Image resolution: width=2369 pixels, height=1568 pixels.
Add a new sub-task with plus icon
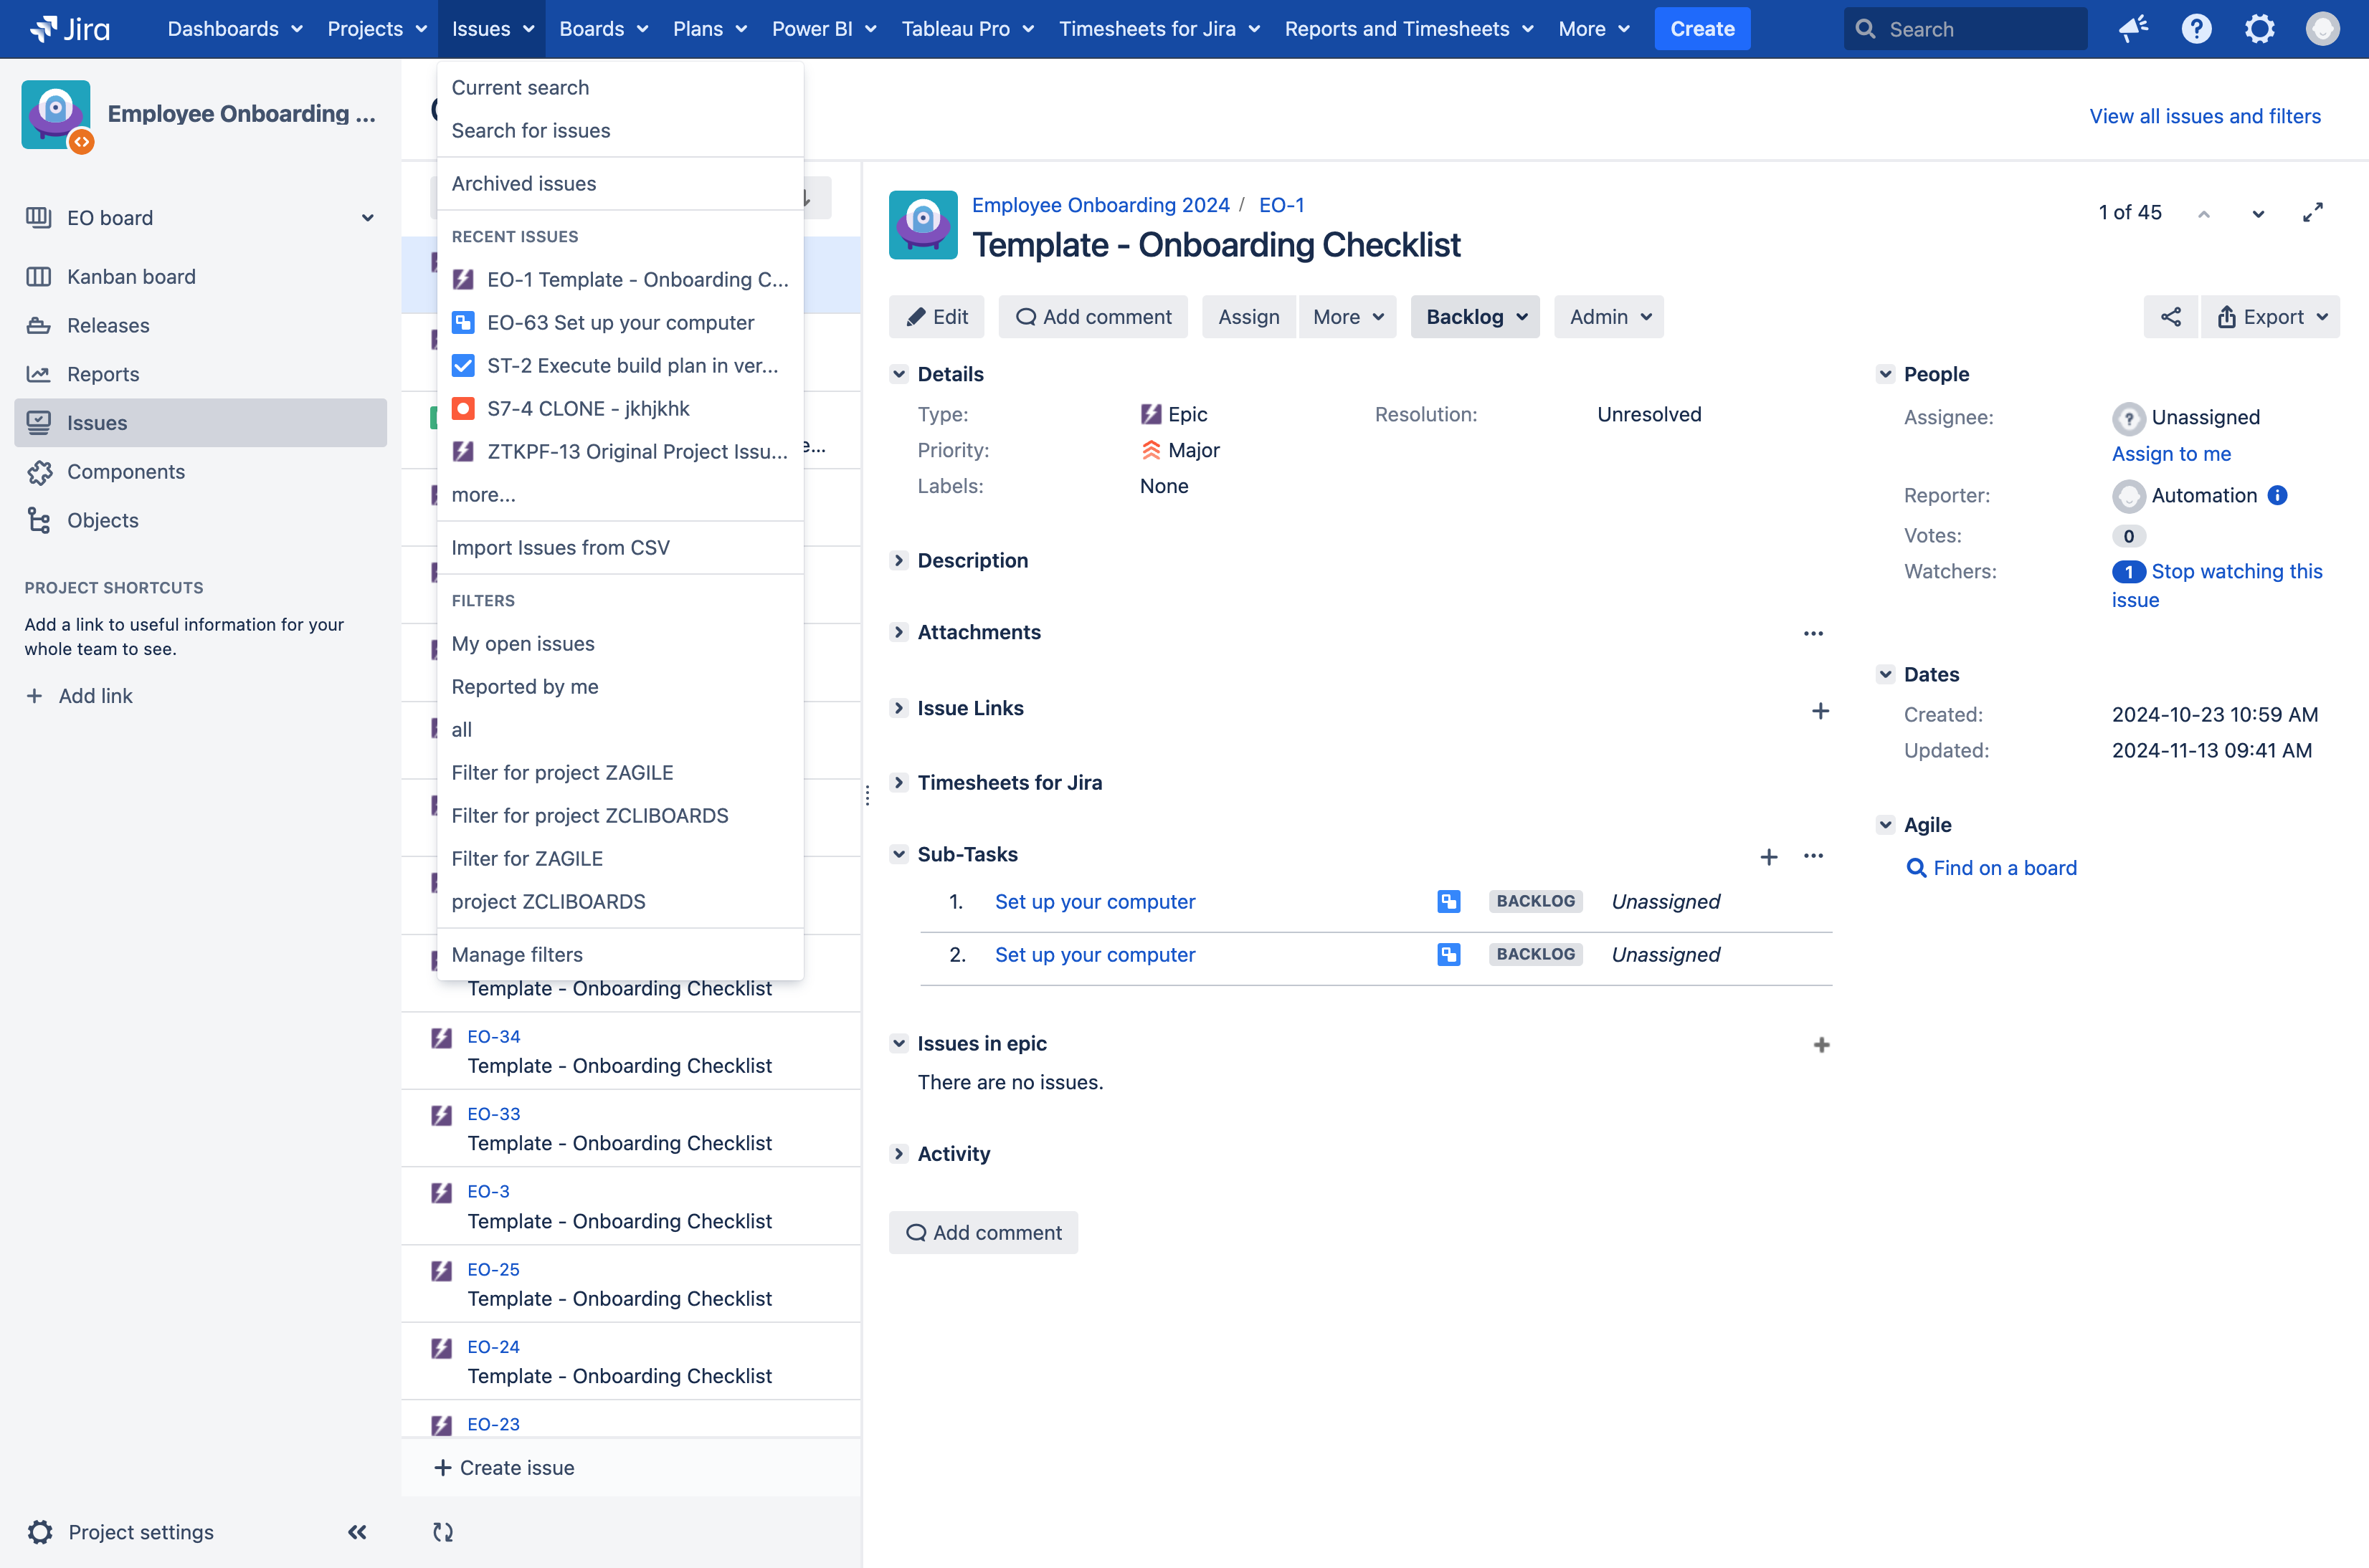1769,857
